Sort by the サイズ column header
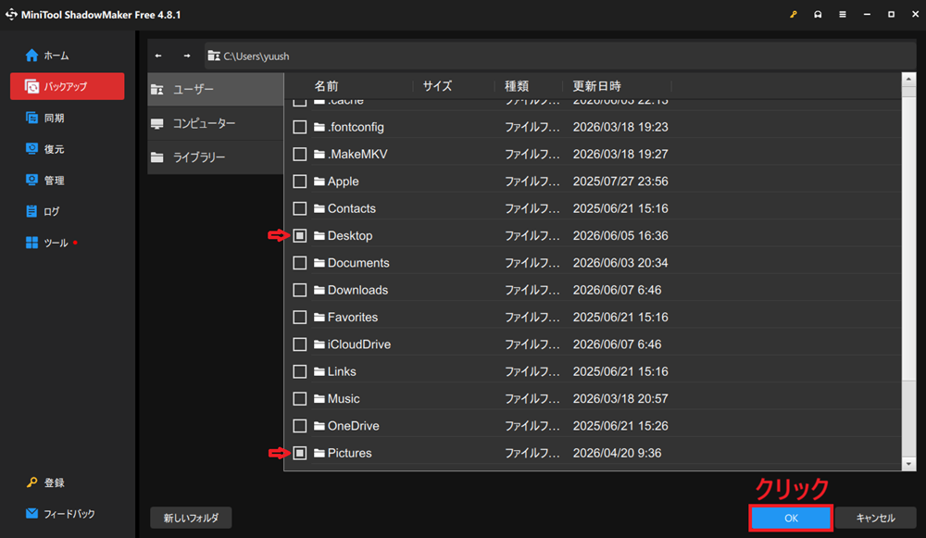 (438, 86)
